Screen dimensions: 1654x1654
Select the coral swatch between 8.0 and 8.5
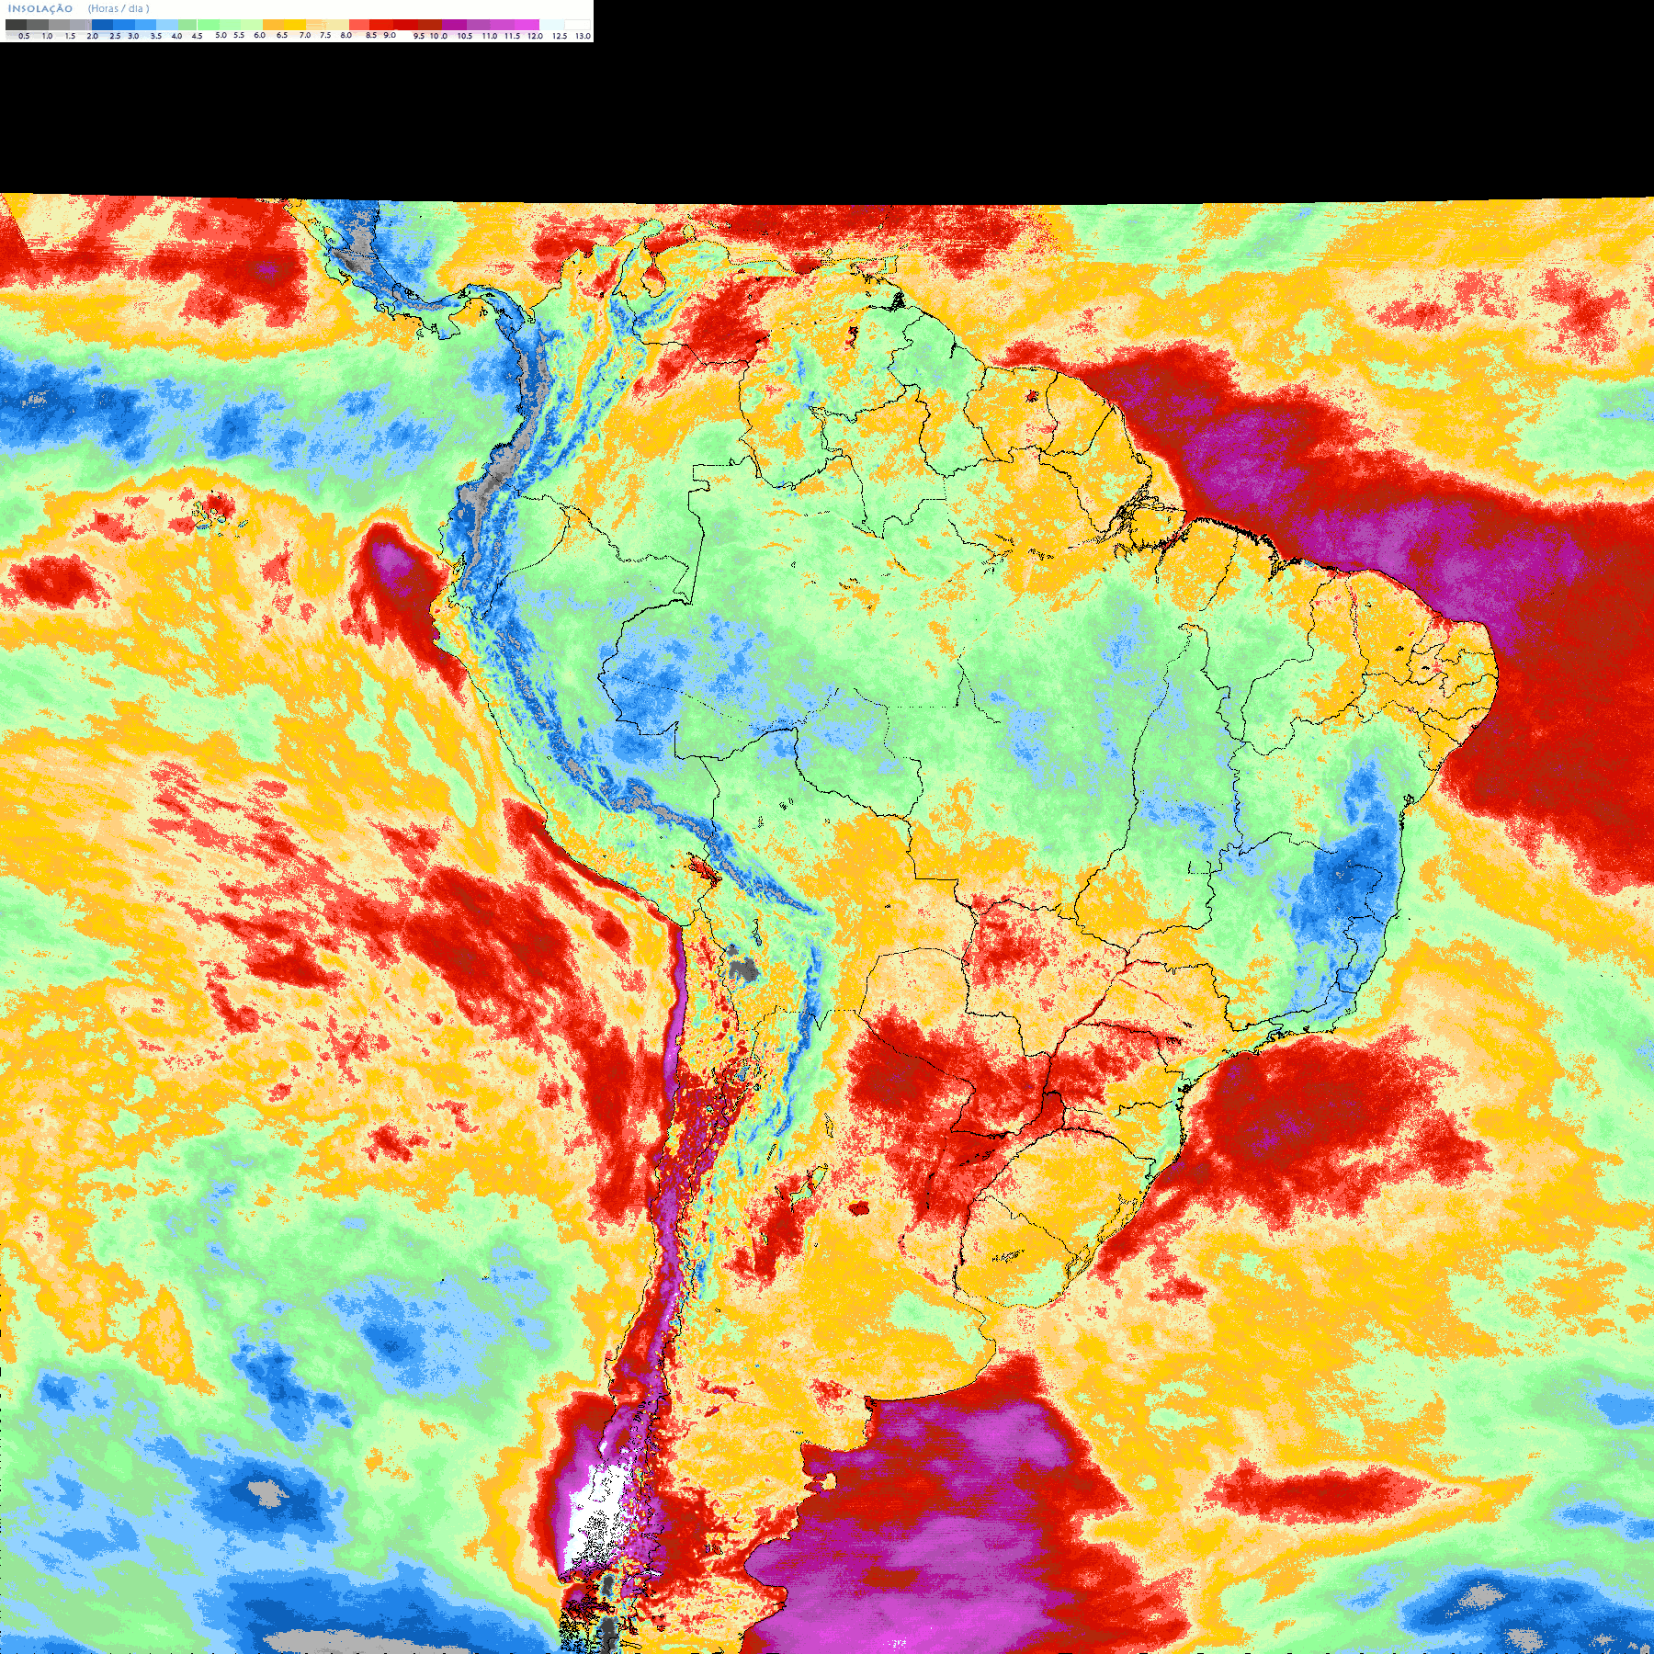click(359, 25)
